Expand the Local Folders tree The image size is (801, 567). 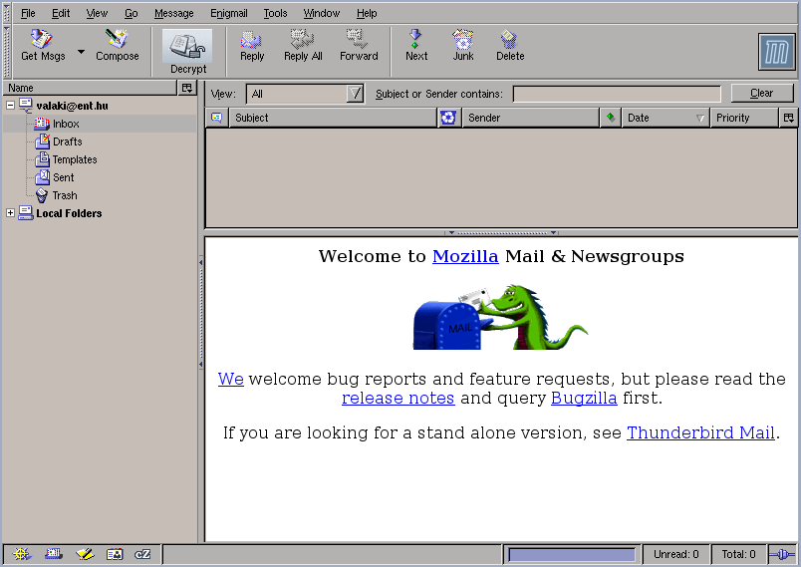(10, 213)
